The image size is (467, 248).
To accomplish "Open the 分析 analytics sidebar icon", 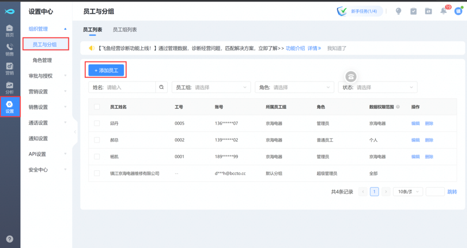I will [9, 88].
